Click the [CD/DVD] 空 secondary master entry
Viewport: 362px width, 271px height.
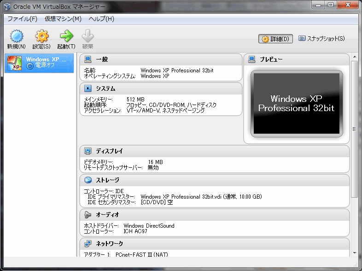pos(157,202)
